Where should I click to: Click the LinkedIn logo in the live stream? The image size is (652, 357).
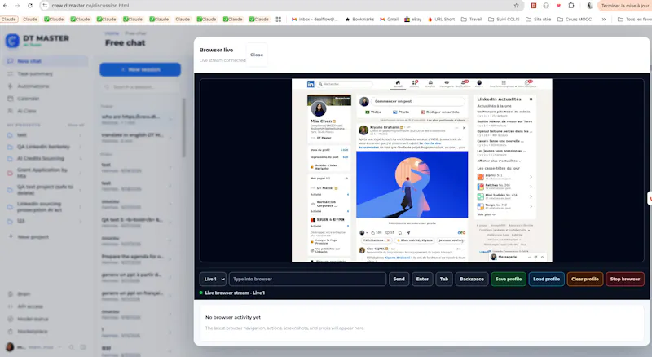(311, 84)
